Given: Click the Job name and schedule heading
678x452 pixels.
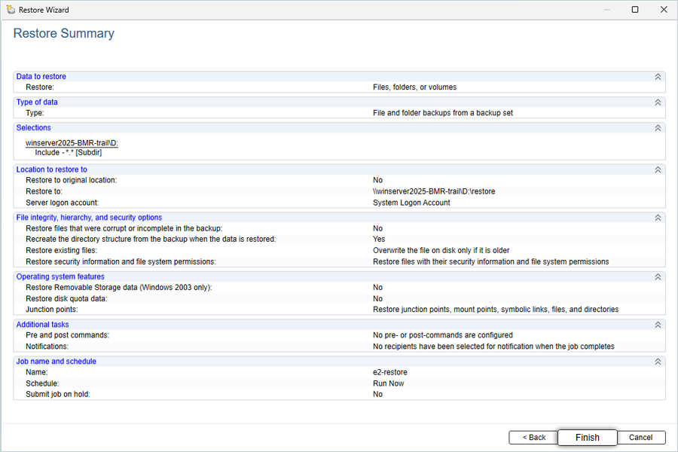Looking at the screenshot, I should pos(56,361).
